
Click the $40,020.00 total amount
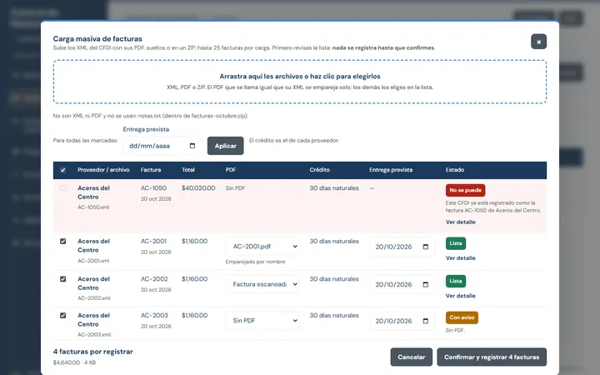pyautogui.click(x=198, y=188)
